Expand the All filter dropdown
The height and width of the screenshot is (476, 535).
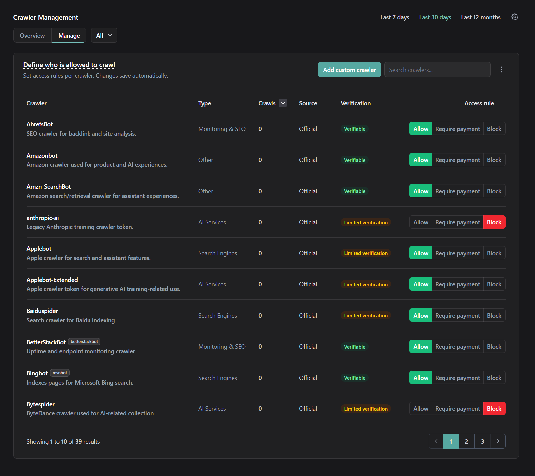[104, 35]
